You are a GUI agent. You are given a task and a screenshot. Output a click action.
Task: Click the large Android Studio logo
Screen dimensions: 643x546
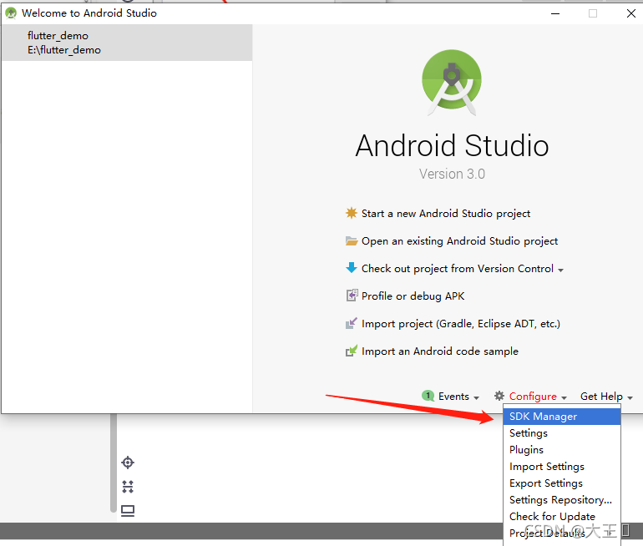(452, 82)
